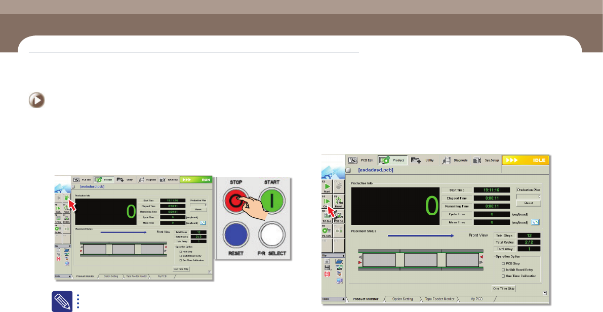Click asdadasd.pcb filename in IDLE window

point(376,170)
